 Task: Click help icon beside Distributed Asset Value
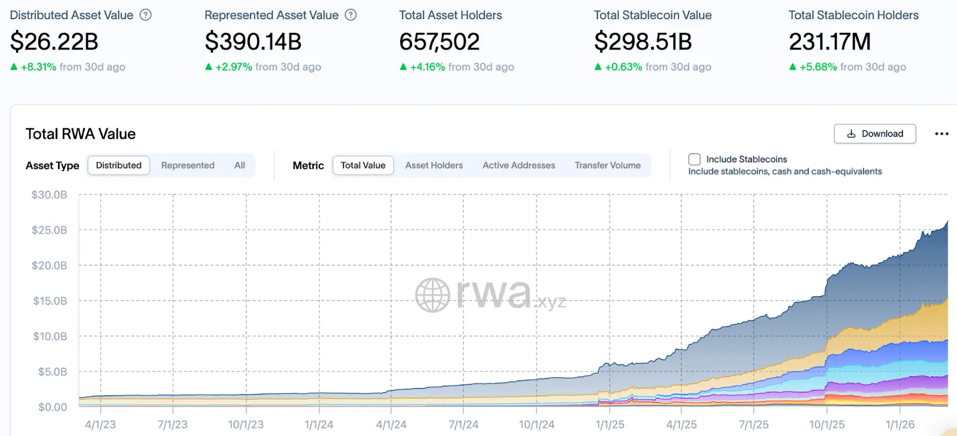145,15
